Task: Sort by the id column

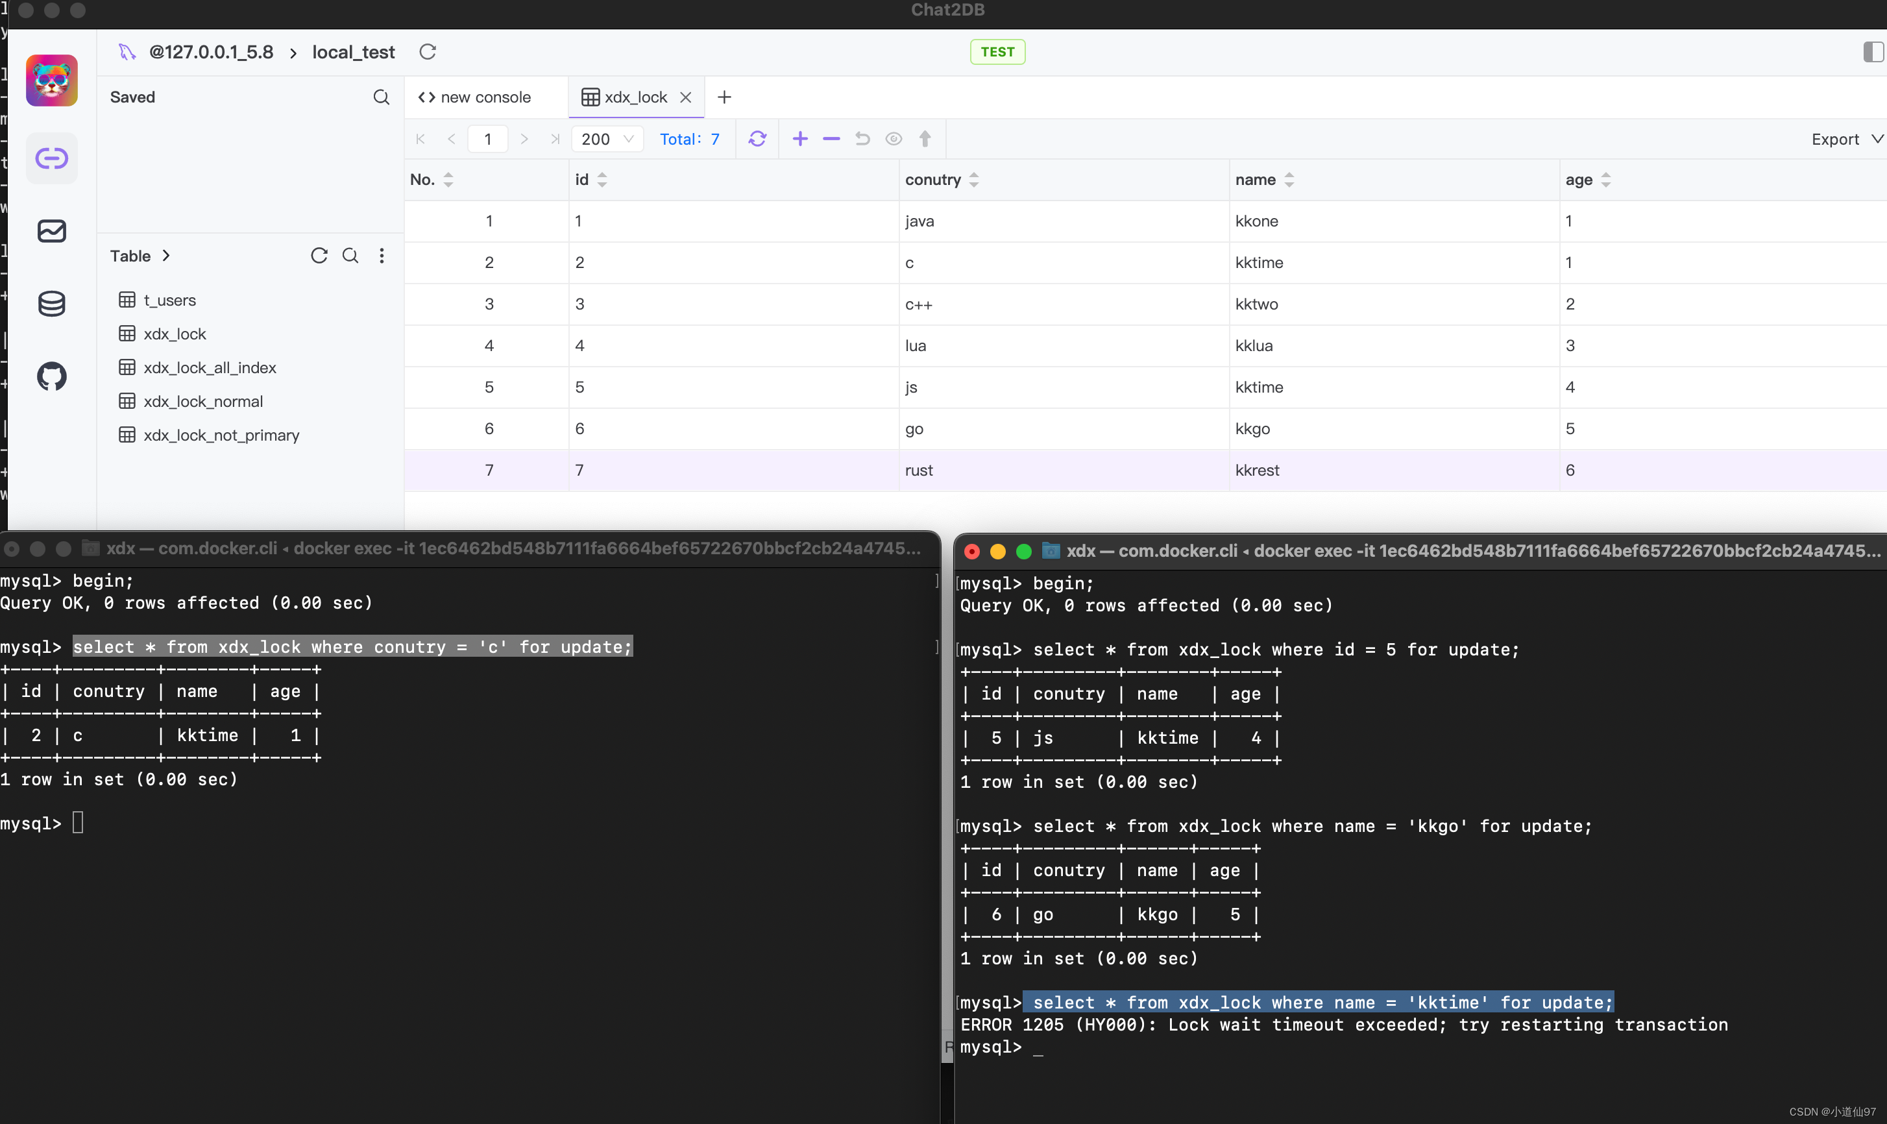Action: [602, 180]
